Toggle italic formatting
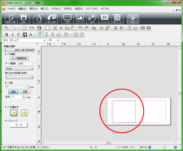Viewport: 183px width, 151px height. click(13, 35)
